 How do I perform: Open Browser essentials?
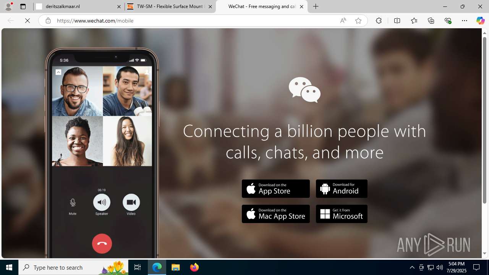pyautogui.click(x=448, y=21)
